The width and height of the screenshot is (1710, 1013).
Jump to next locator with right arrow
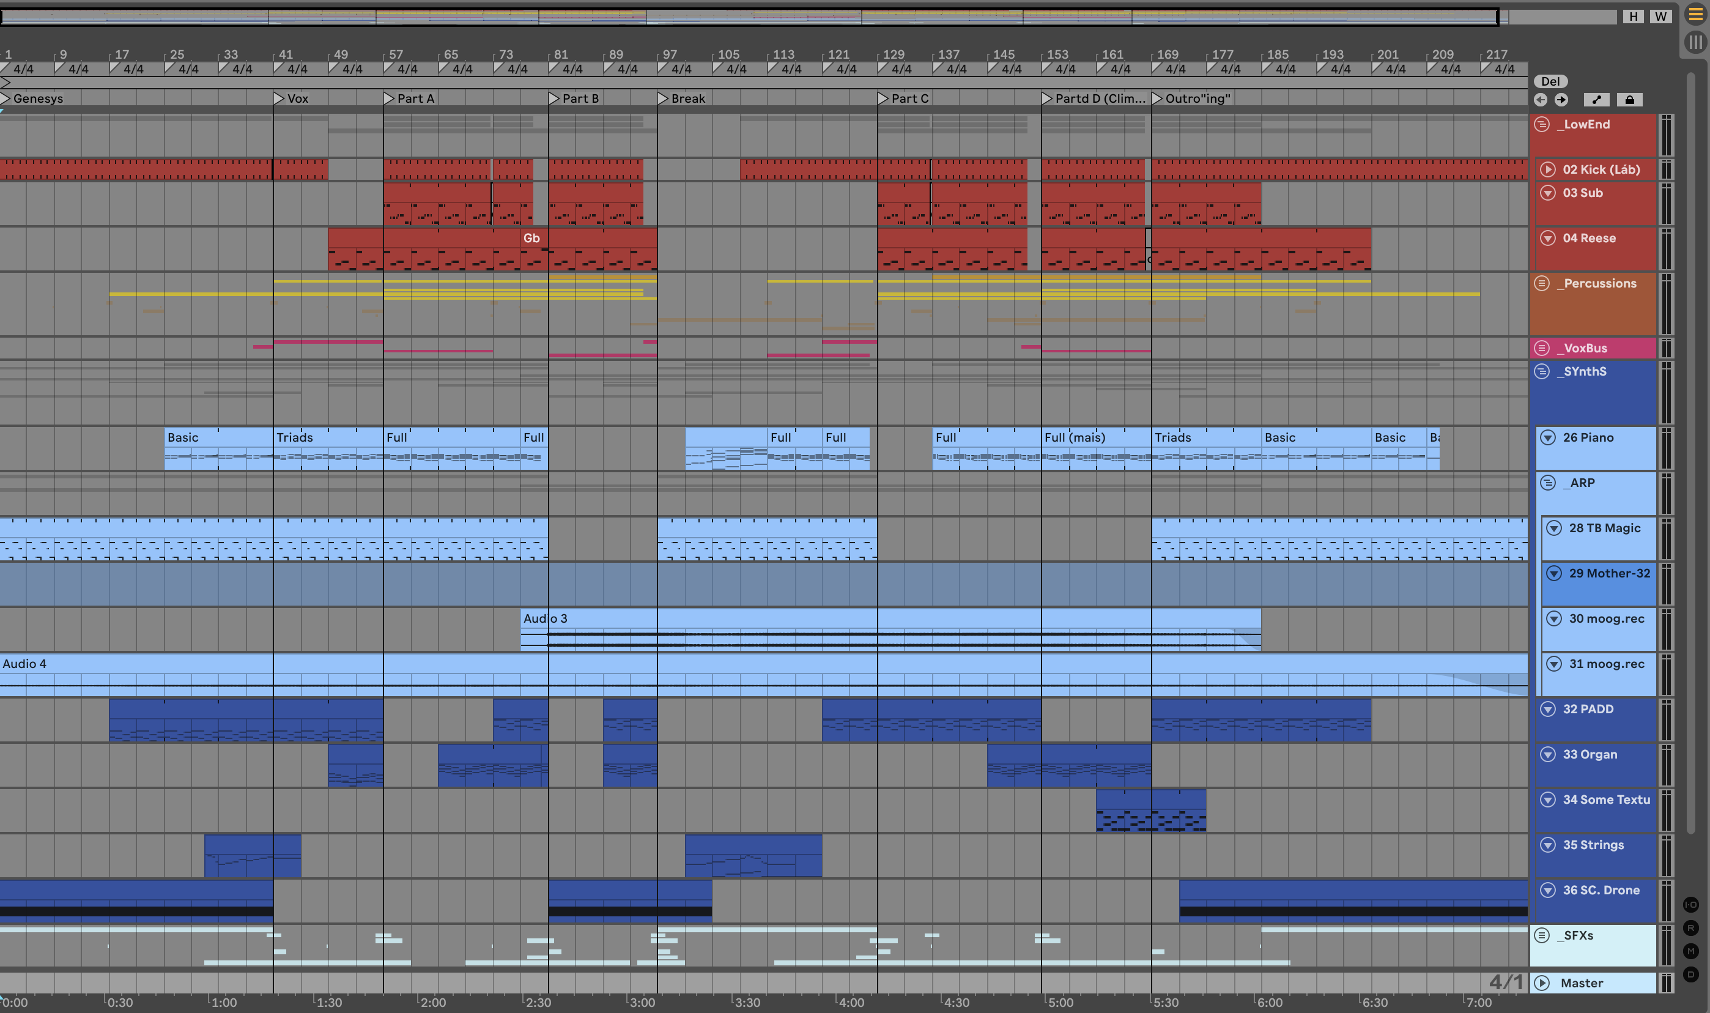(x=1561, y=100)
